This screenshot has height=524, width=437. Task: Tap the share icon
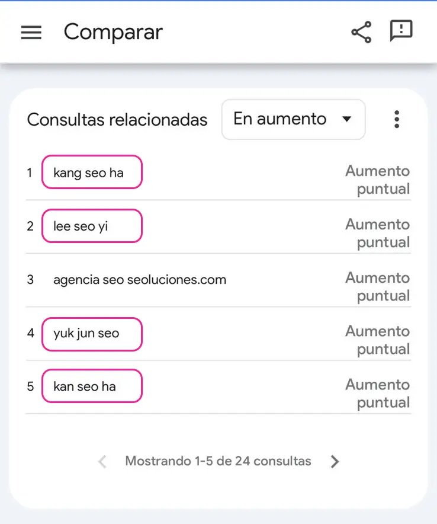click(x=361, y=32)
